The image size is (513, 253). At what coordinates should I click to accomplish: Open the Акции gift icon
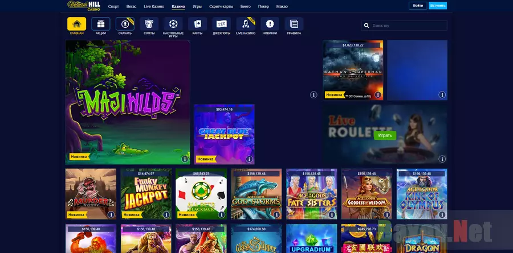point(101,24)
